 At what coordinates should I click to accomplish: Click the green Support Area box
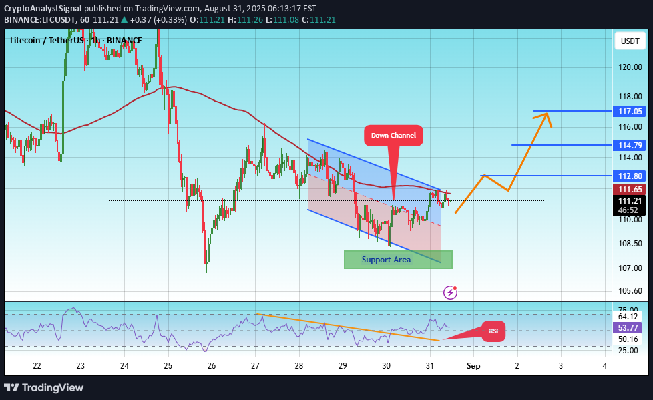[x=398, y=260]
